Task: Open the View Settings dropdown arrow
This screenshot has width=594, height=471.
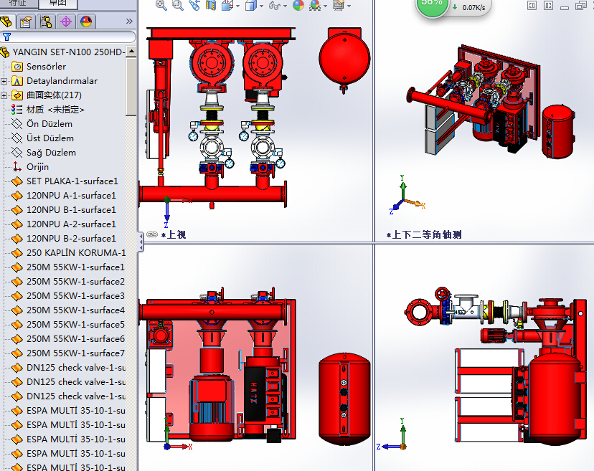Action: pyautogui.click(x=349, y=6)
